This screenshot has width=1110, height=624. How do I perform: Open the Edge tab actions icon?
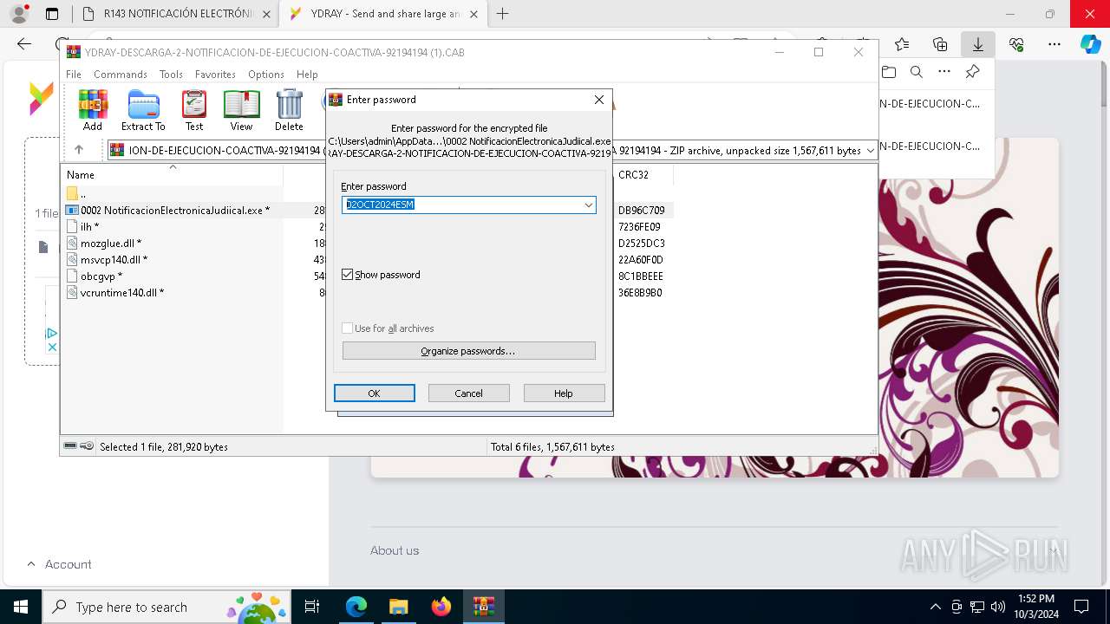click(52, 14)
